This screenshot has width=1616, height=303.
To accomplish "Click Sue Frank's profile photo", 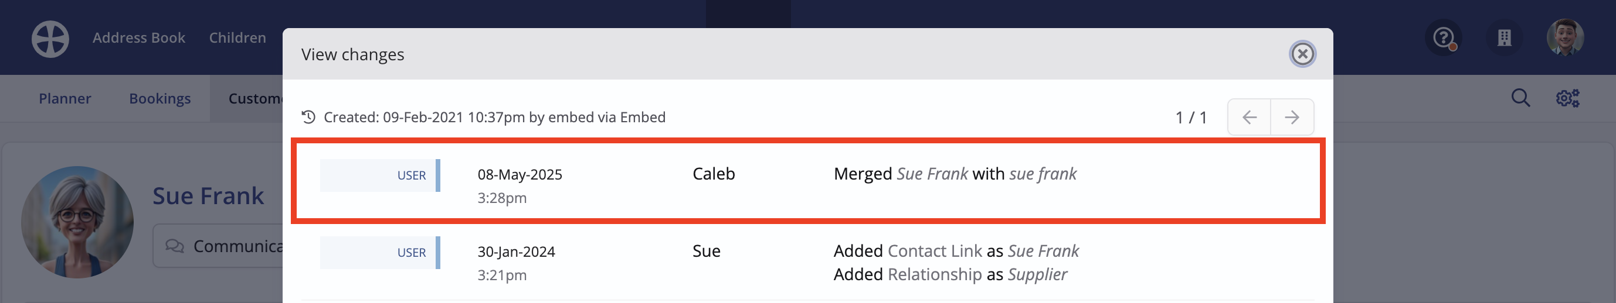I will coord(77,222).
